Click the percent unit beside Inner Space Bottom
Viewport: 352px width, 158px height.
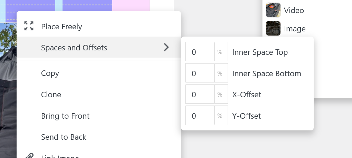tap(220, 73)
